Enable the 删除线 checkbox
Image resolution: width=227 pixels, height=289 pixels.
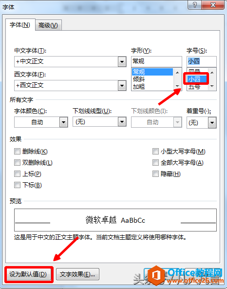[17, 152]
